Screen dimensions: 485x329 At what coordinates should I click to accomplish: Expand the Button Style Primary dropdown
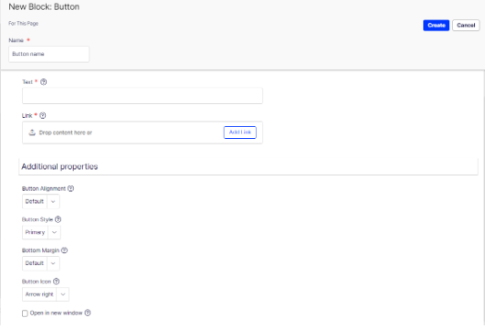41,232
